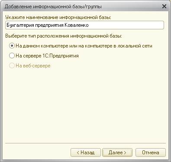
Task: Click the disabled На веб-сервере text label
Action: tap(33, 66)
